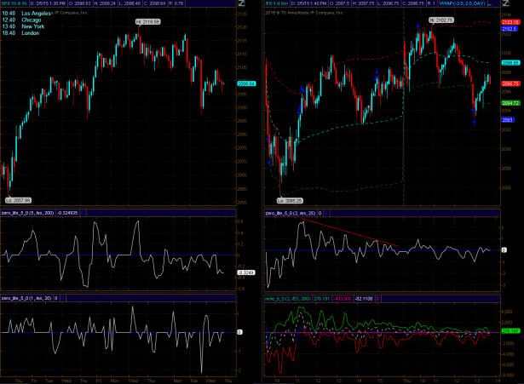The image size is (524, 384).
Task: Click the 0 value bubble on ES zero_lite axis
Action: pos(504,250)
